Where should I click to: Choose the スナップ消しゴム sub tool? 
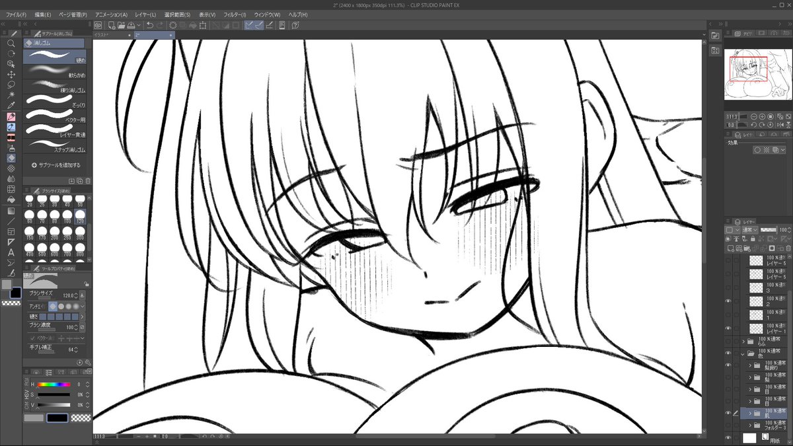(54, 145)
